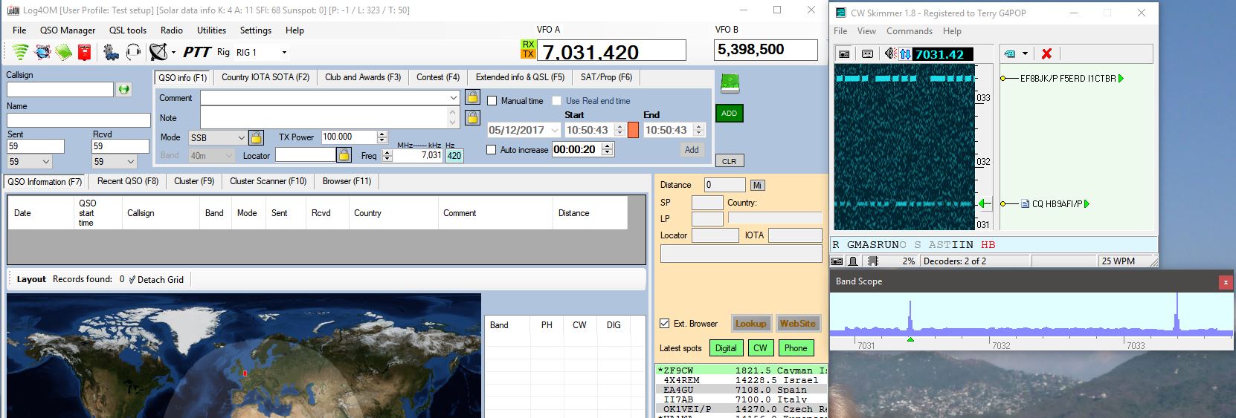
Task: Click the RX indicator next to VFO A
Action: 528,45
